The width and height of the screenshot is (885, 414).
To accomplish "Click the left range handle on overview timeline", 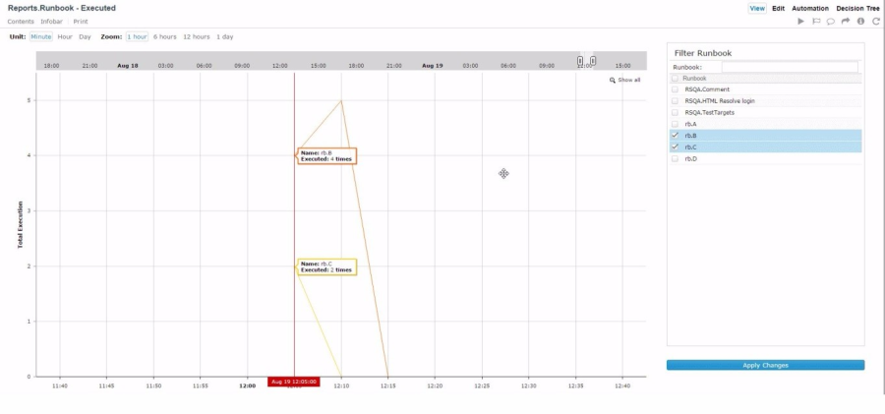I will (x=580, y=61).
